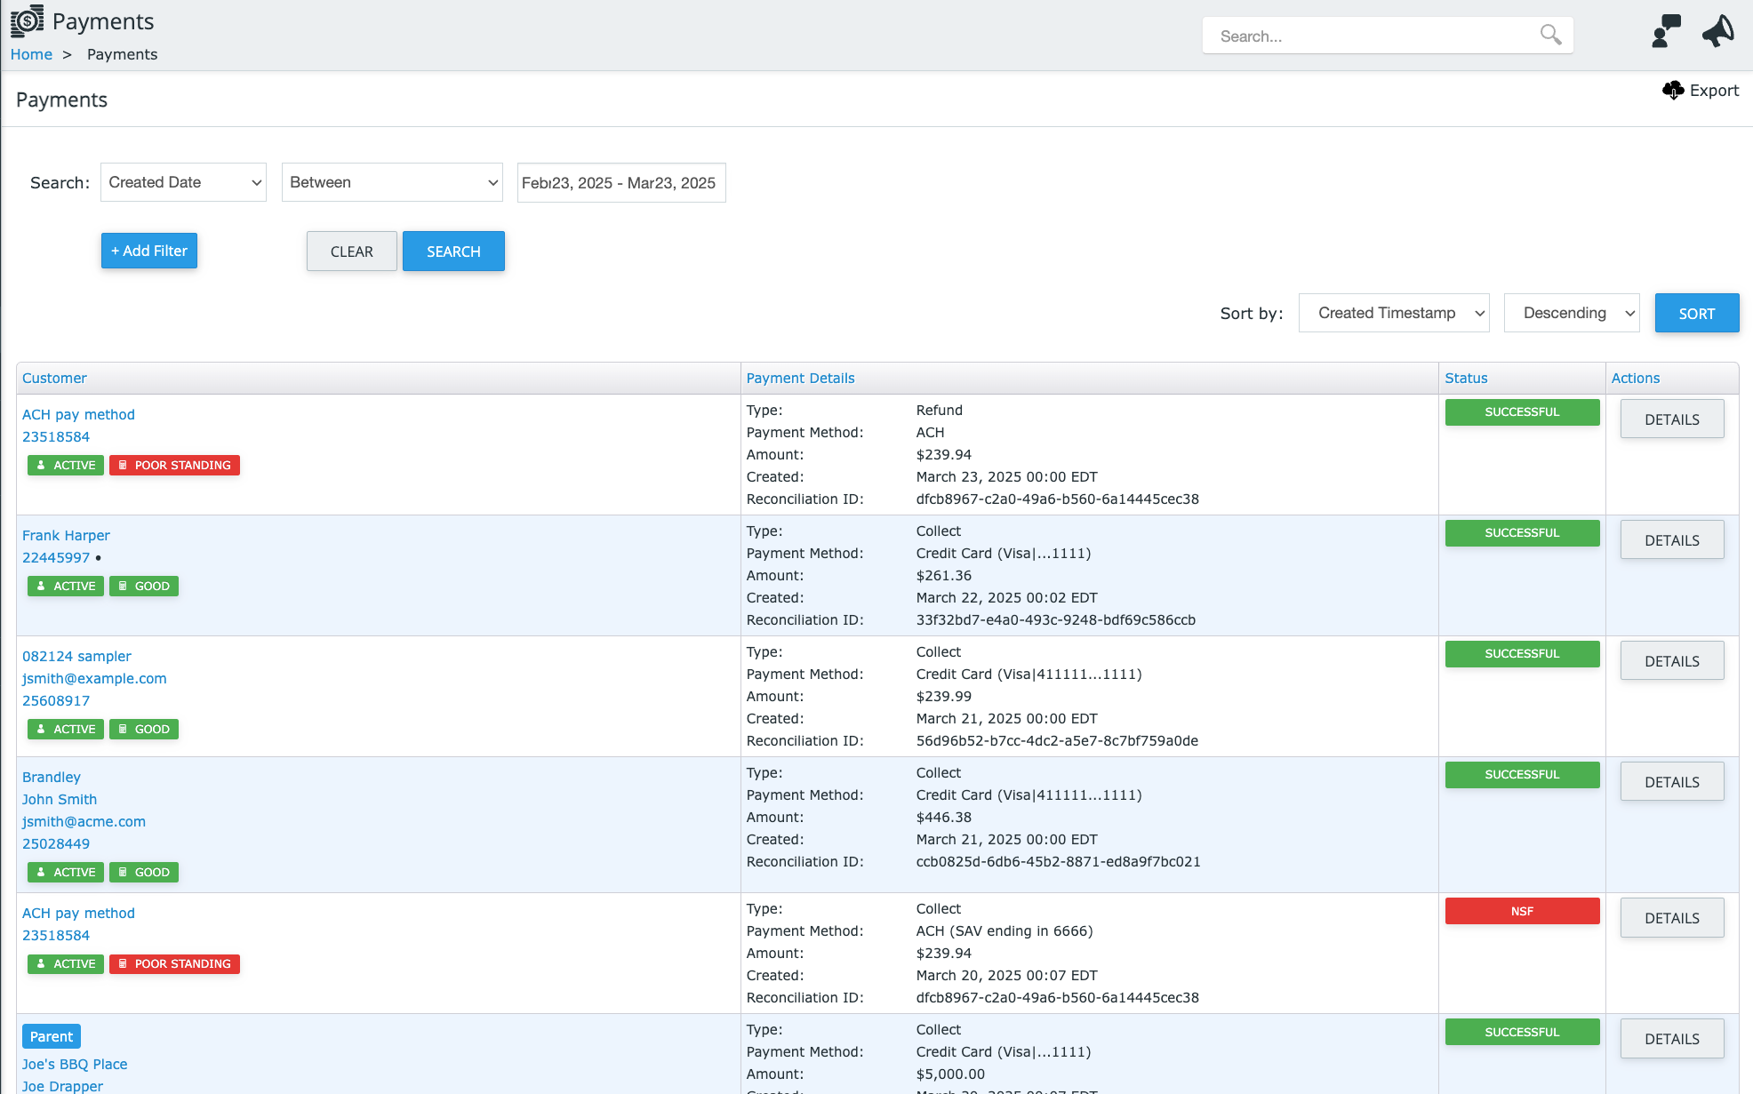Image resolution: width=1753 pixels, height=1094 pixels.
Task: Click payment method ACH (SAV ending in 6666)
Action: pos(1005,930)
